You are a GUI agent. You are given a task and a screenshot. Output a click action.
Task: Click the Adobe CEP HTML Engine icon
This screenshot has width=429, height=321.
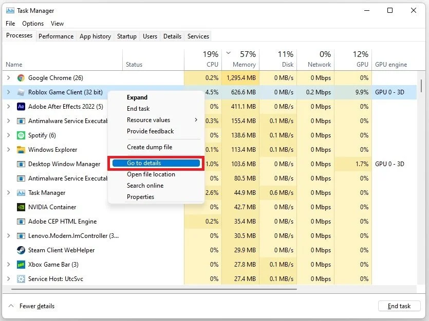pos(21,222)
